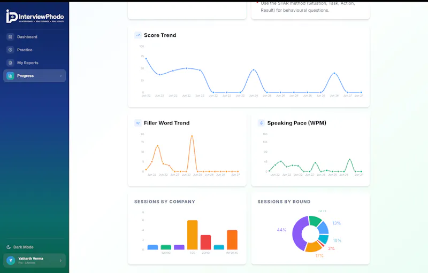Click the INFOSYS axis label
428x273 pixels.
[x=232, y=253]
